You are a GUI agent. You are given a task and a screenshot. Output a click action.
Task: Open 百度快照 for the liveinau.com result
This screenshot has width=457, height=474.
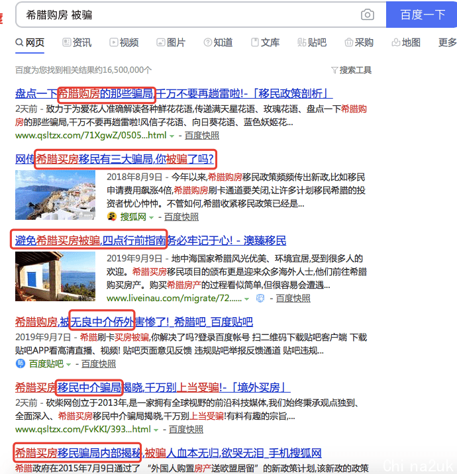click(x=292, y=299)
